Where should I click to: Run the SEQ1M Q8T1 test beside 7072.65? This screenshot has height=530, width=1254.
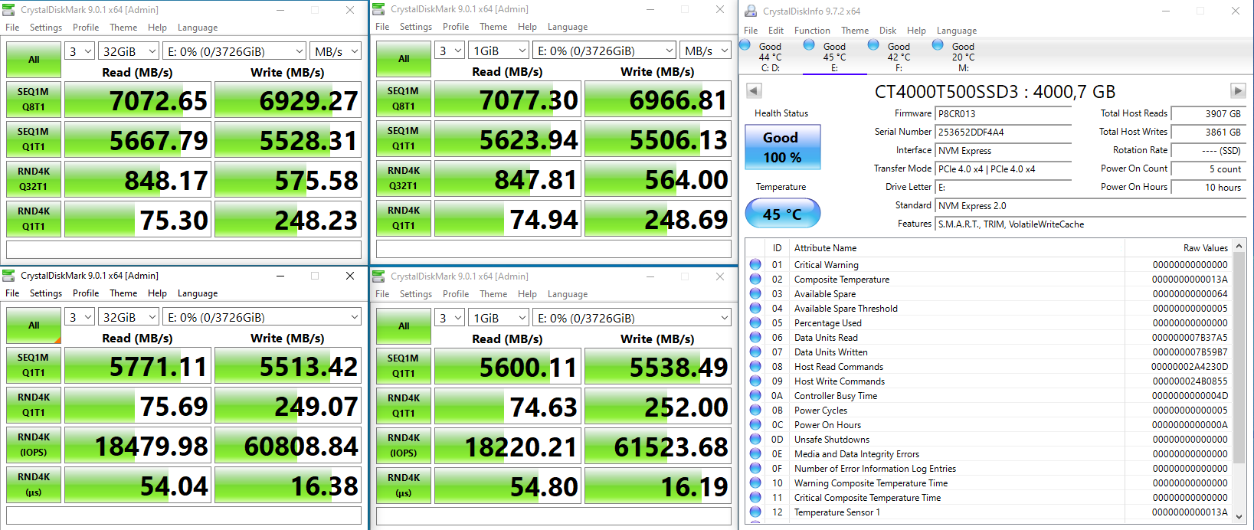coord(34,100)
